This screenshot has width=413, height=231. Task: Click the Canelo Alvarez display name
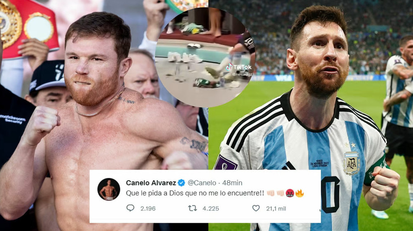point(151,182)
